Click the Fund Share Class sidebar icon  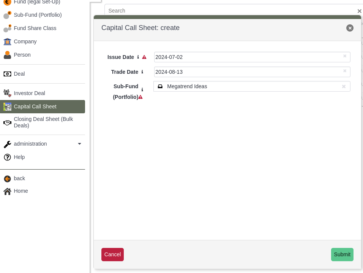[7, 29]
